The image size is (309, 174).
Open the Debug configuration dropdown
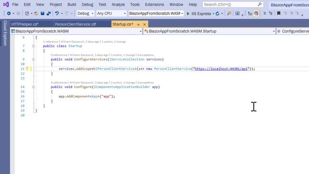85,14
